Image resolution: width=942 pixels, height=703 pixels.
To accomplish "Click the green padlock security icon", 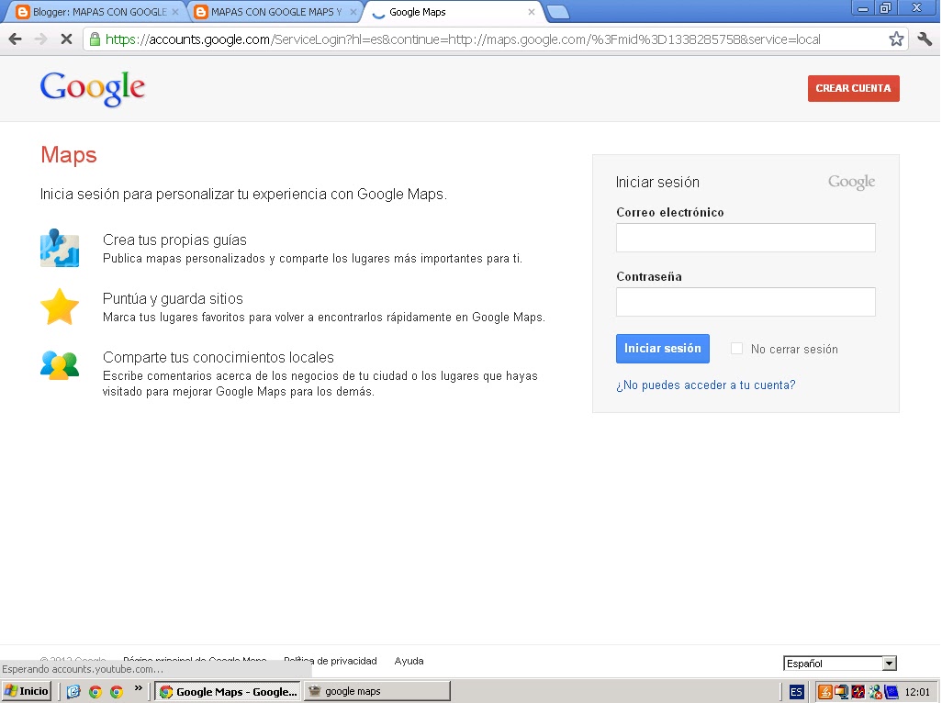I will point(95,39).
